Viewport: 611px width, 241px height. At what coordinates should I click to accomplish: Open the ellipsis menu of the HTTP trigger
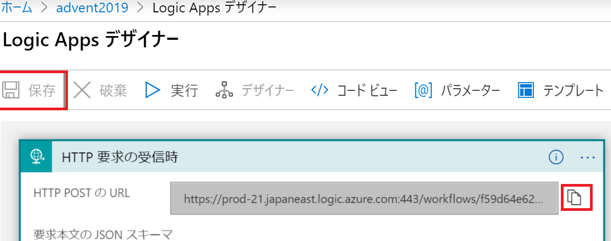tap(588, 157)
